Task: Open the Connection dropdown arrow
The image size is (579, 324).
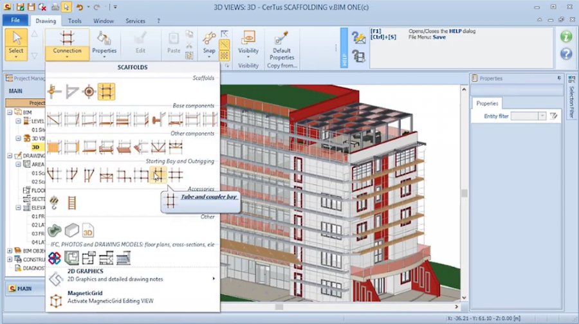Action: (x=67, y=57)
